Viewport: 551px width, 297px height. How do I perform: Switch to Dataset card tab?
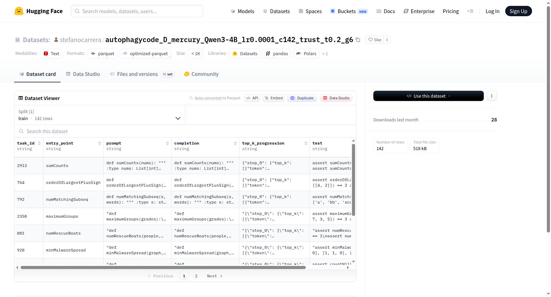click(x=37, y=74)
